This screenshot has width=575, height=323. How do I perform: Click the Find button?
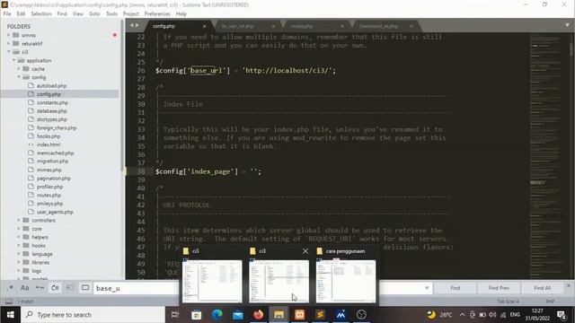[x=456, y=288]
